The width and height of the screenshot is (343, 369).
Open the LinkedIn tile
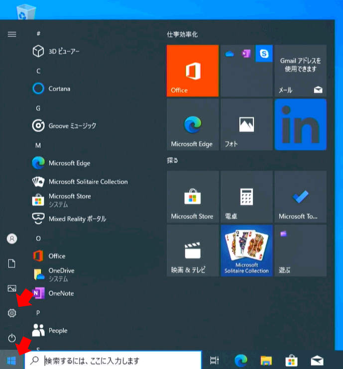tap(300, 124)
